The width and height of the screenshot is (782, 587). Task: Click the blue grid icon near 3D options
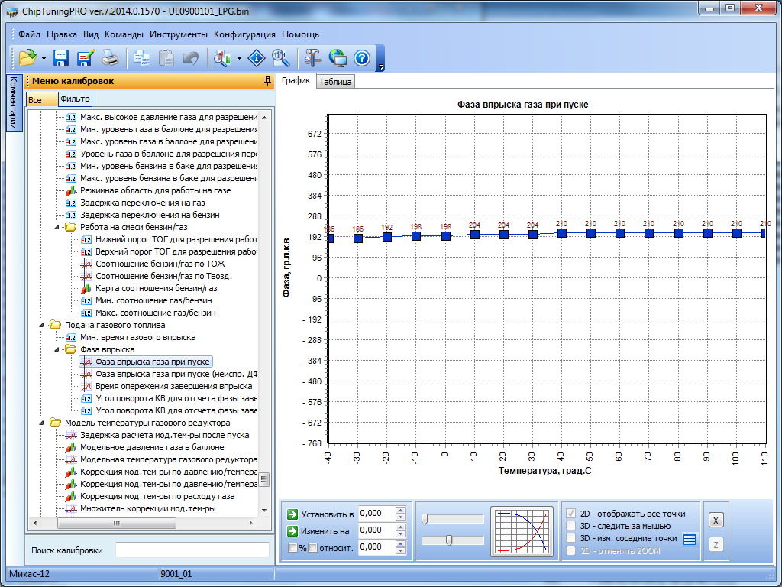point(690,539)
